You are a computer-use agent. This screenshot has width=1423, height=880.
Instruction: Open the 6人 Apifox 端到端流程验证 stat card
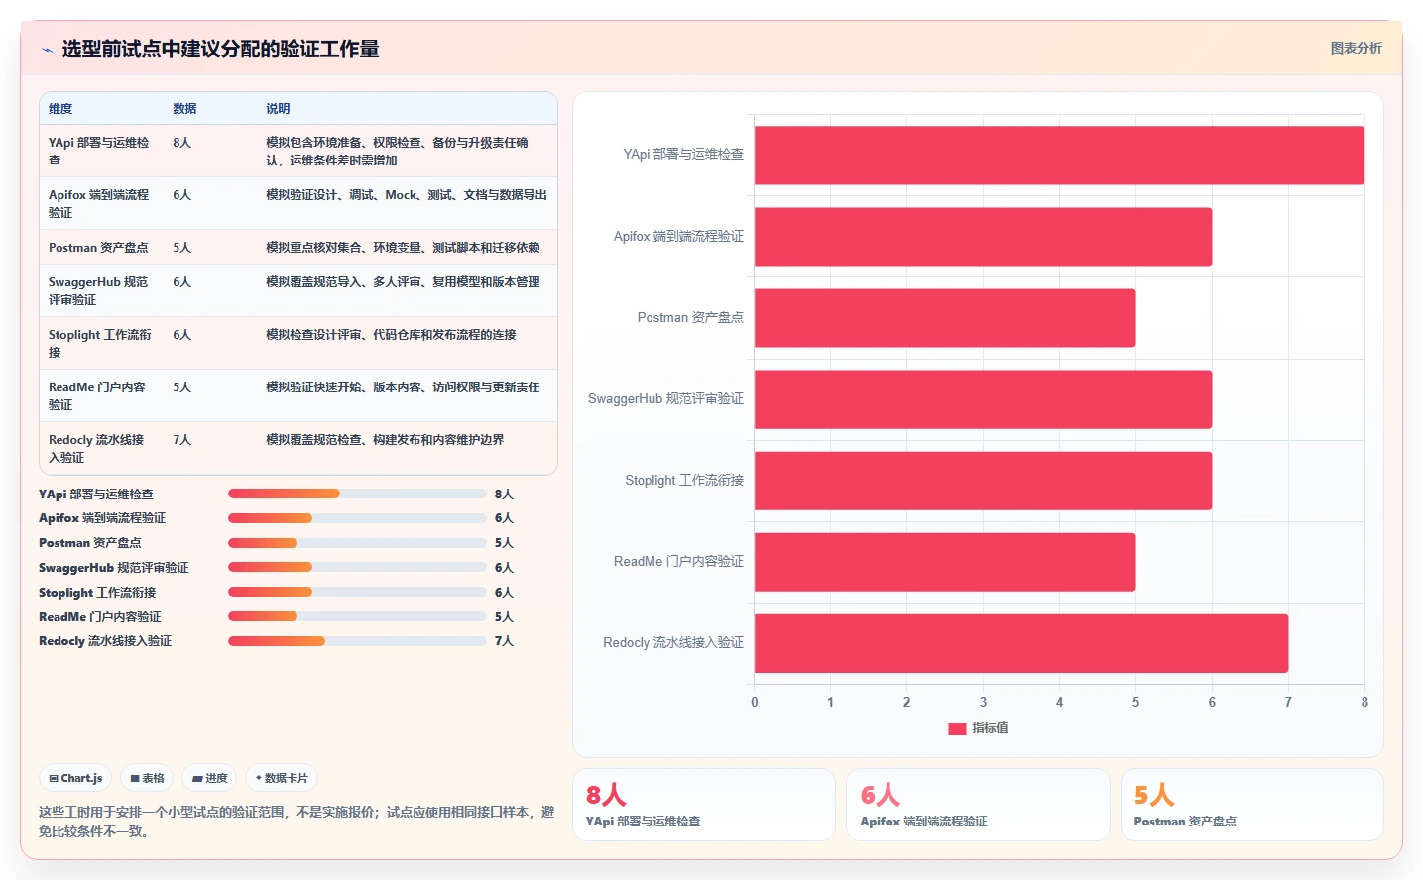[x=978, y=805]
